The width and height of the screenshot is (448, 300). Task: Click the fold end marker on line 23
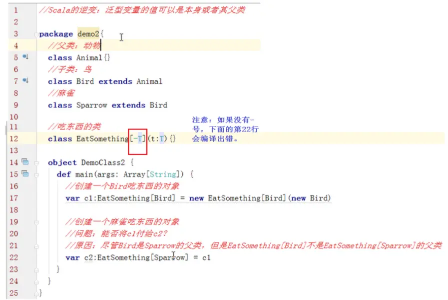pos(36,269)
